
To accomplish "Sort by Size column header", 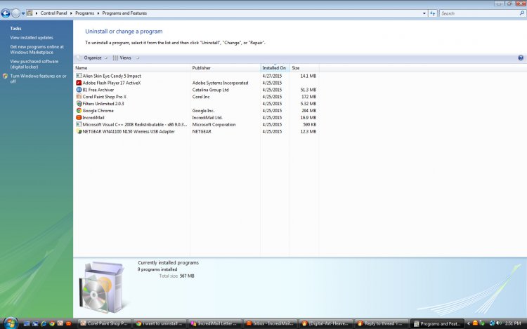I will tap(304, 68).
